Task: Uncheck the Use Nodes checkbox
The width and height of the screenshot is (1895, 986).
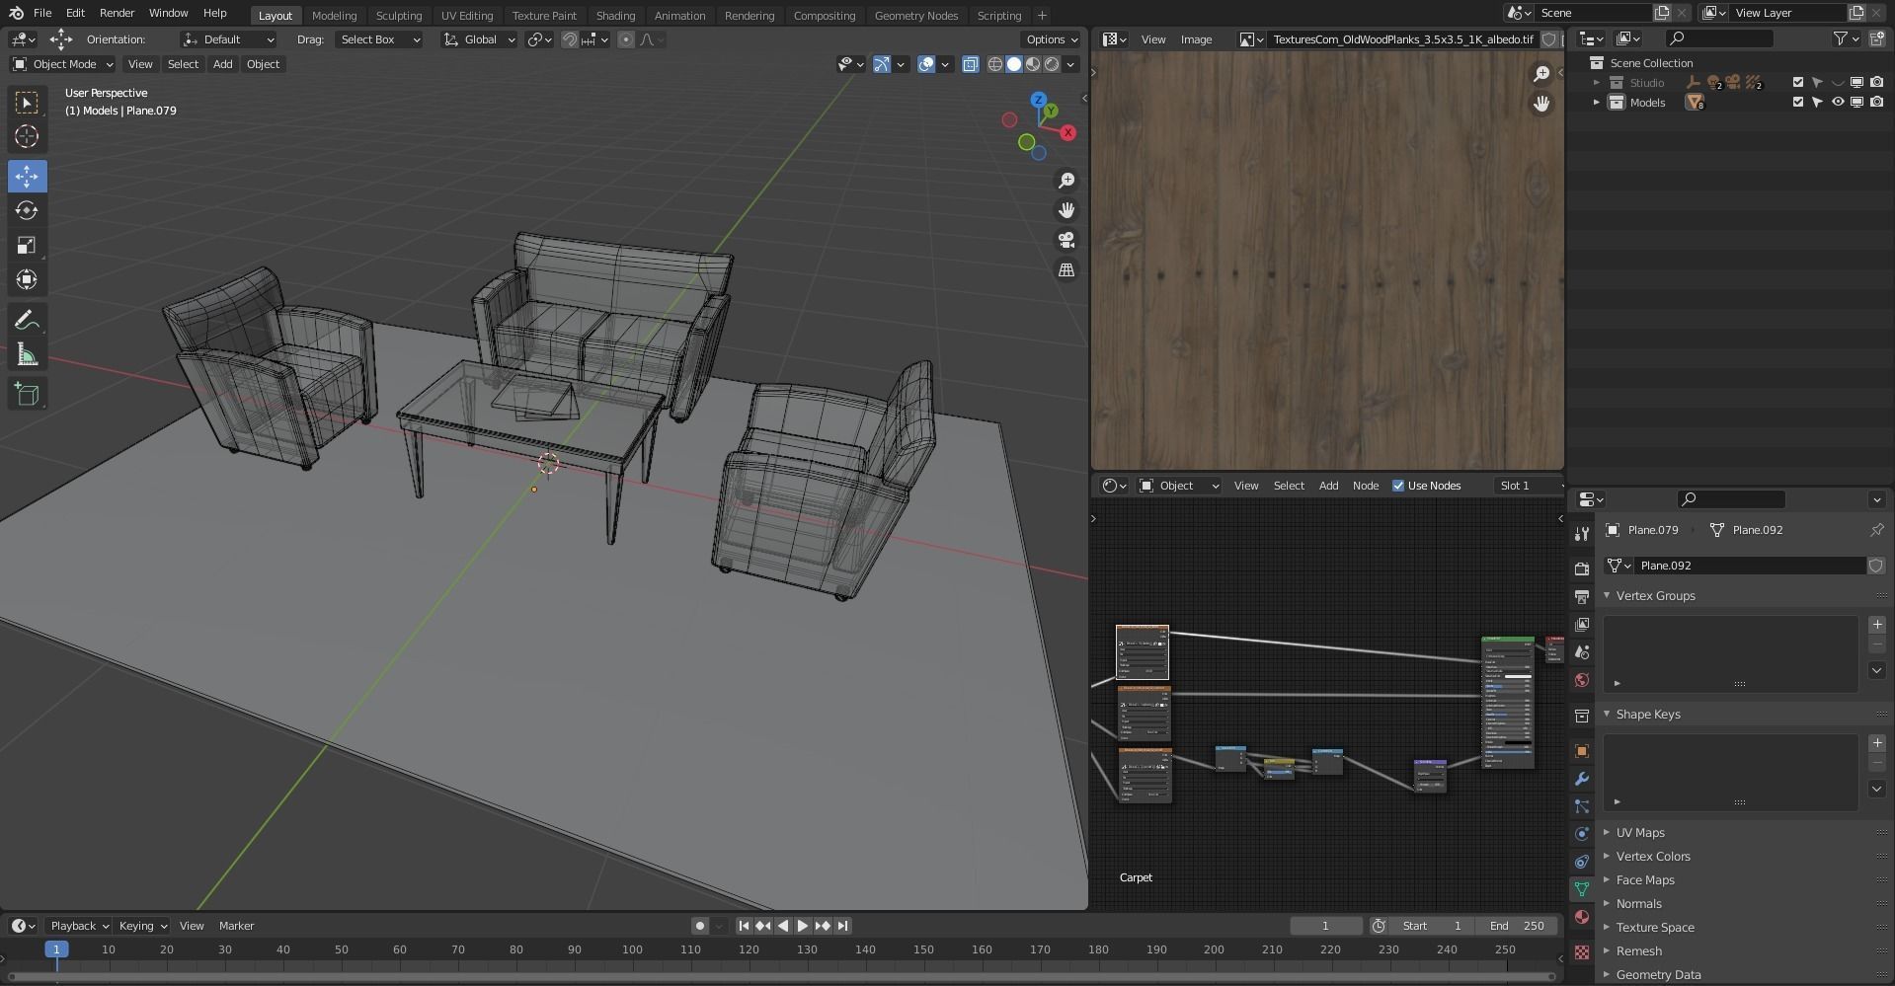Action: click(1398, 486)
